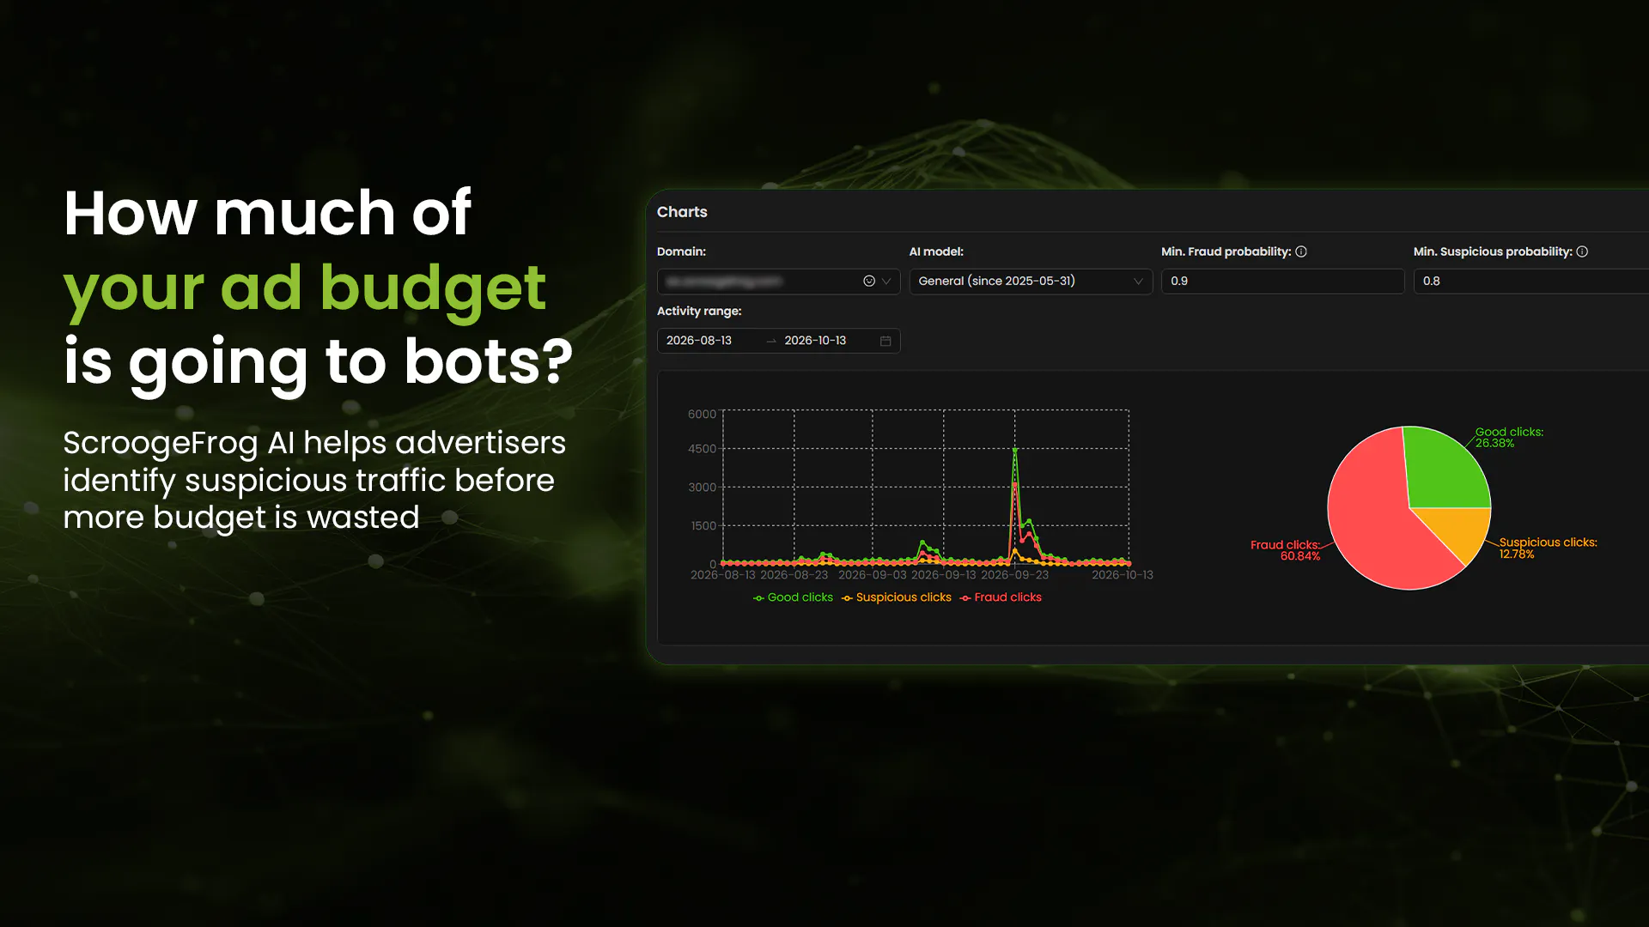This screenshot has width=1649, height=927.
Task: Open the Domain dropdown arrow
Action: tap(886, 282)
